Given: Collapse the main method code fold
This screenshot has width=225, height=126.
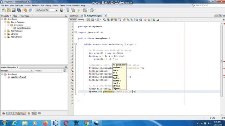Looking at the screenshot, I should point(76,44).
